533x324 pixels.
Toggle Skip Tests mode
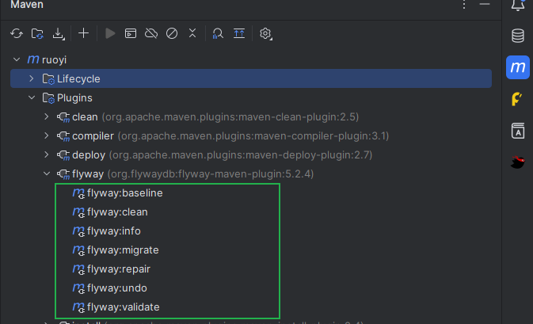(171, 33)
